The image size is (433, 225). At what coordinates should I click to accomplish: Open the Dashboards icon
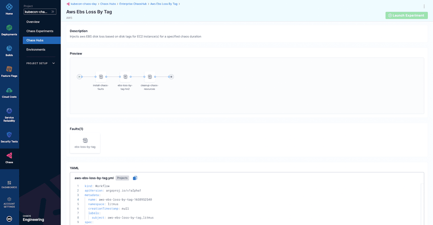pyautogui.click(x=9, y=183)
